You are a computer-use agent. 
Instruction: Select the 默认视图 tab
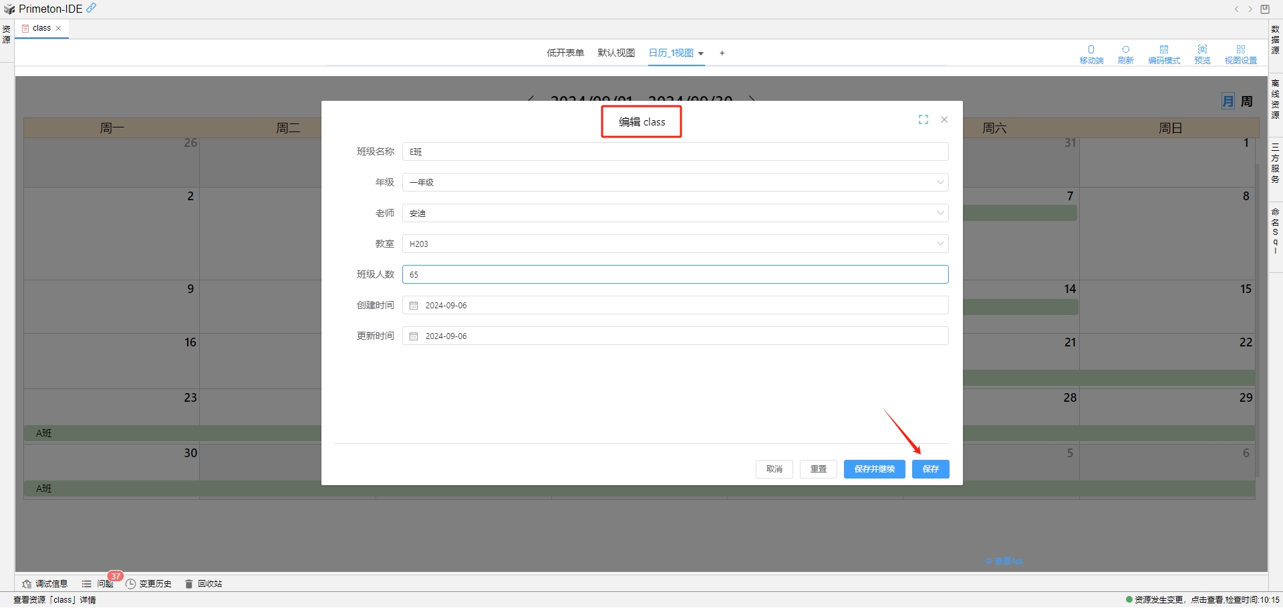pyautogui.click(x=615, y=53)
